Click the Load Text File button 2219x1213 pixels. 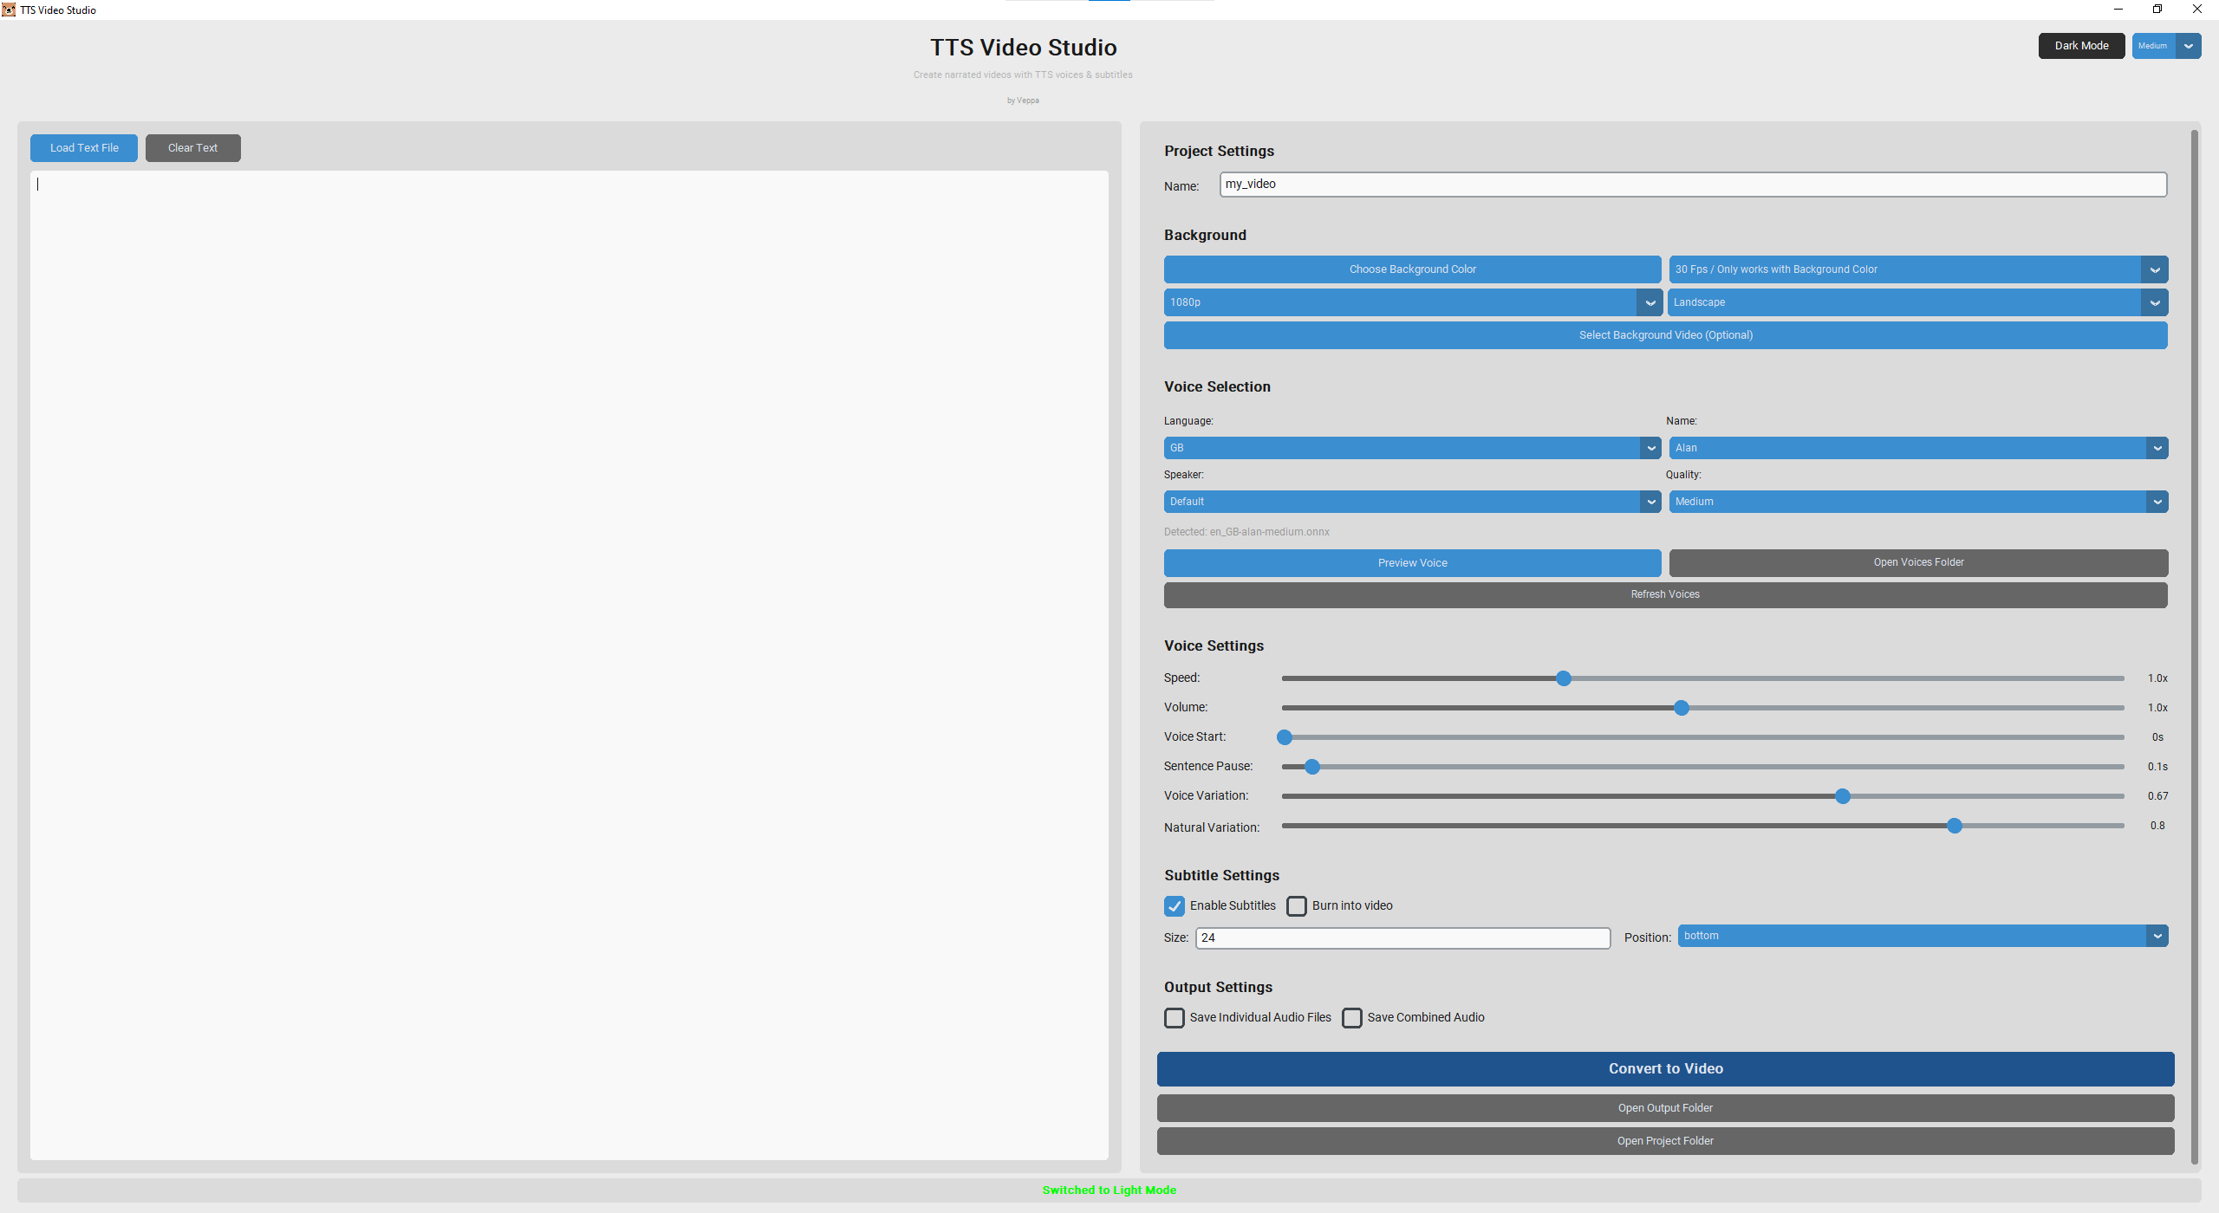pos(84,148)
